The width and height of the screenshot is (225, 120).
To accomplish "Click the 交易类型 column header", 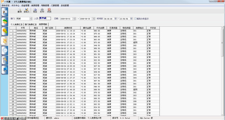I will point(113,28).
